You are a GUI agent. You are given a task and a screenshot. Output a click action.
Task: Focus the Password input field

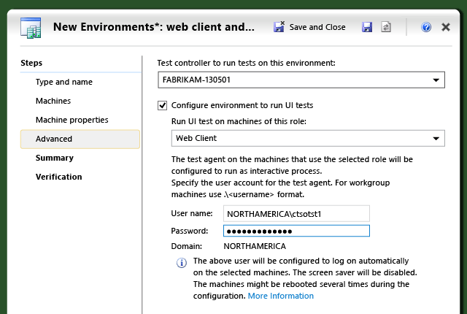[296, 231]
